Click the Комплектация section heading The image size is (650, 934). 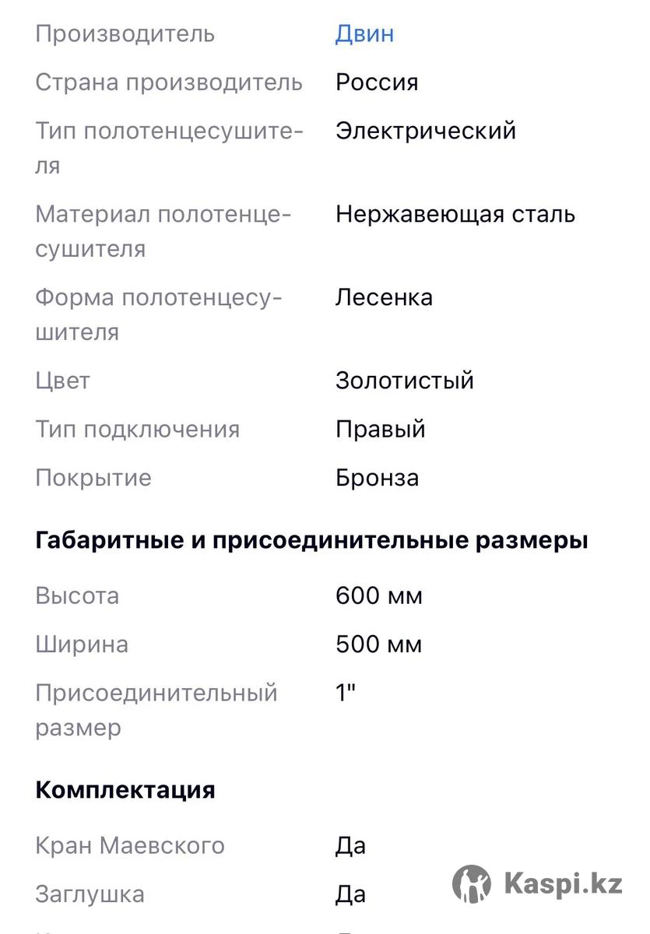click(125, 789)
